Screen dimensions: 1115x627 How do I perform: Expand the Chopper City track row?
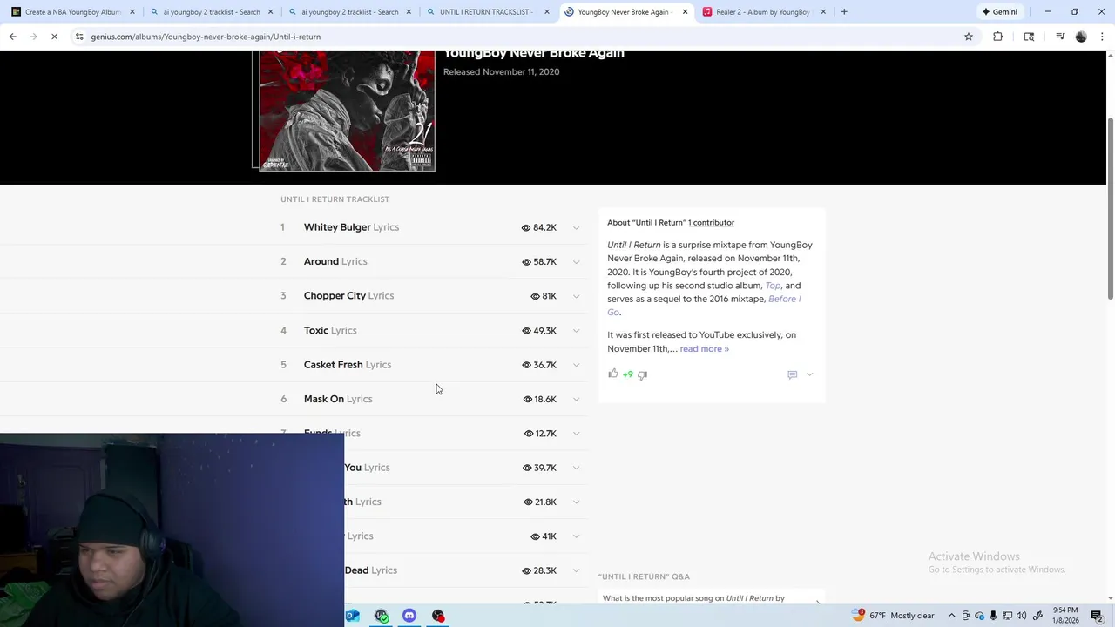point(576,296)
